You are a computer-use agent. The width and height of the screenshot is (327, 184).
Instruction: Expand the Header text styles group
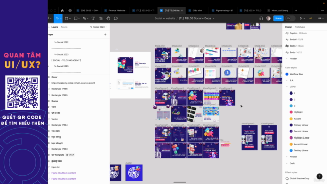pos(287,59)
